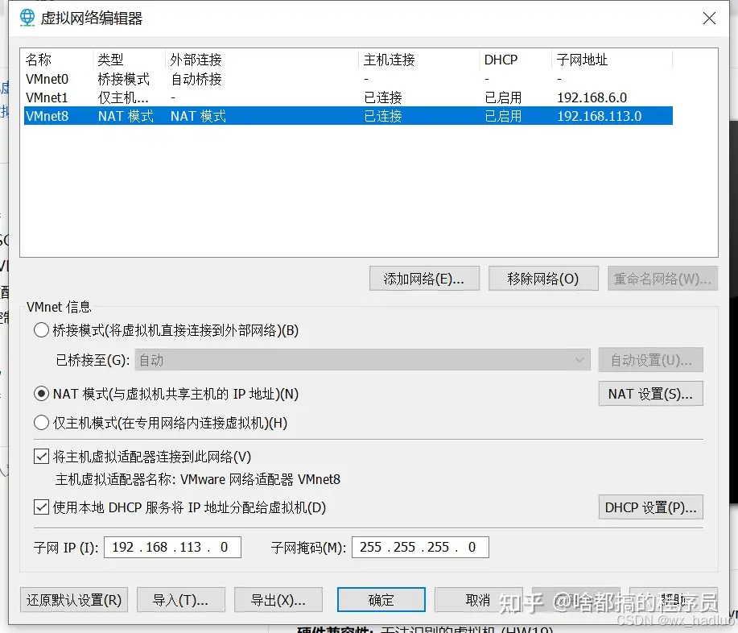738x633 pixels.
Task: Select the VMnet1 row
Action: [348, 97]
